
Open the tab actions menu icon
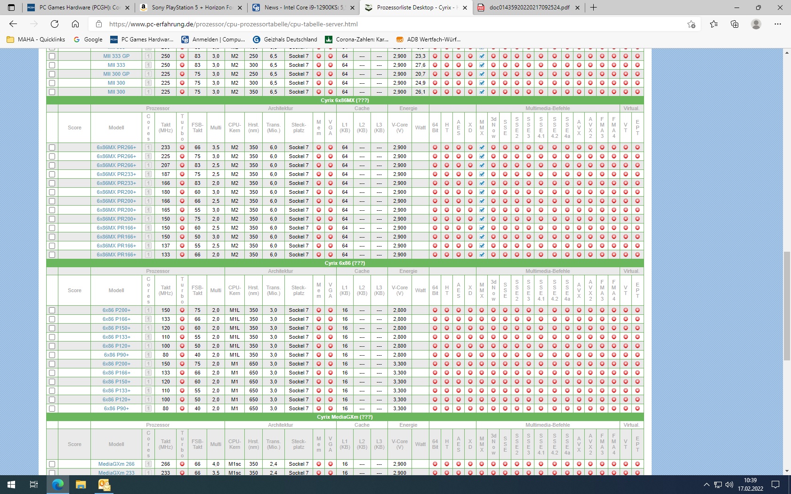11,8
